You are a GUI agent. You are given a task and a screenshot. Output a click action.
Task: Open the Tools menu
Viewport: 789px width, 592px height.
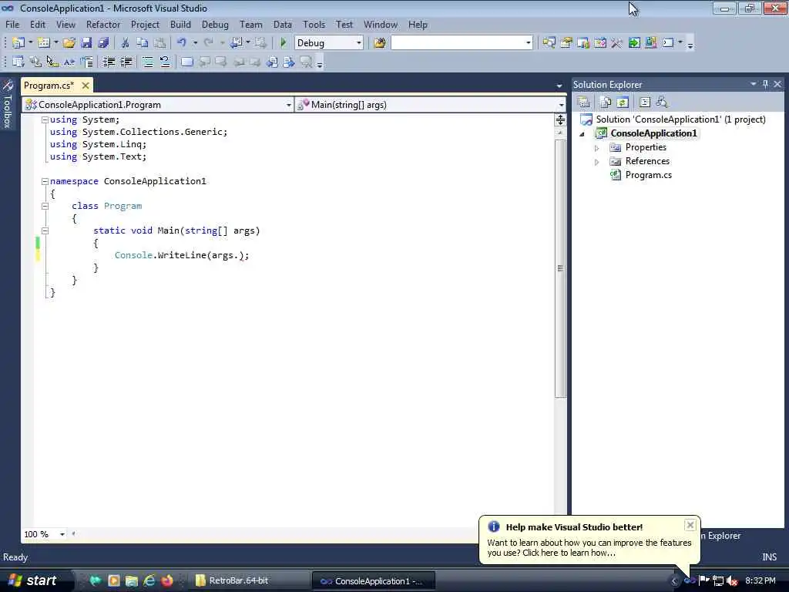click(x=314, y=24)
